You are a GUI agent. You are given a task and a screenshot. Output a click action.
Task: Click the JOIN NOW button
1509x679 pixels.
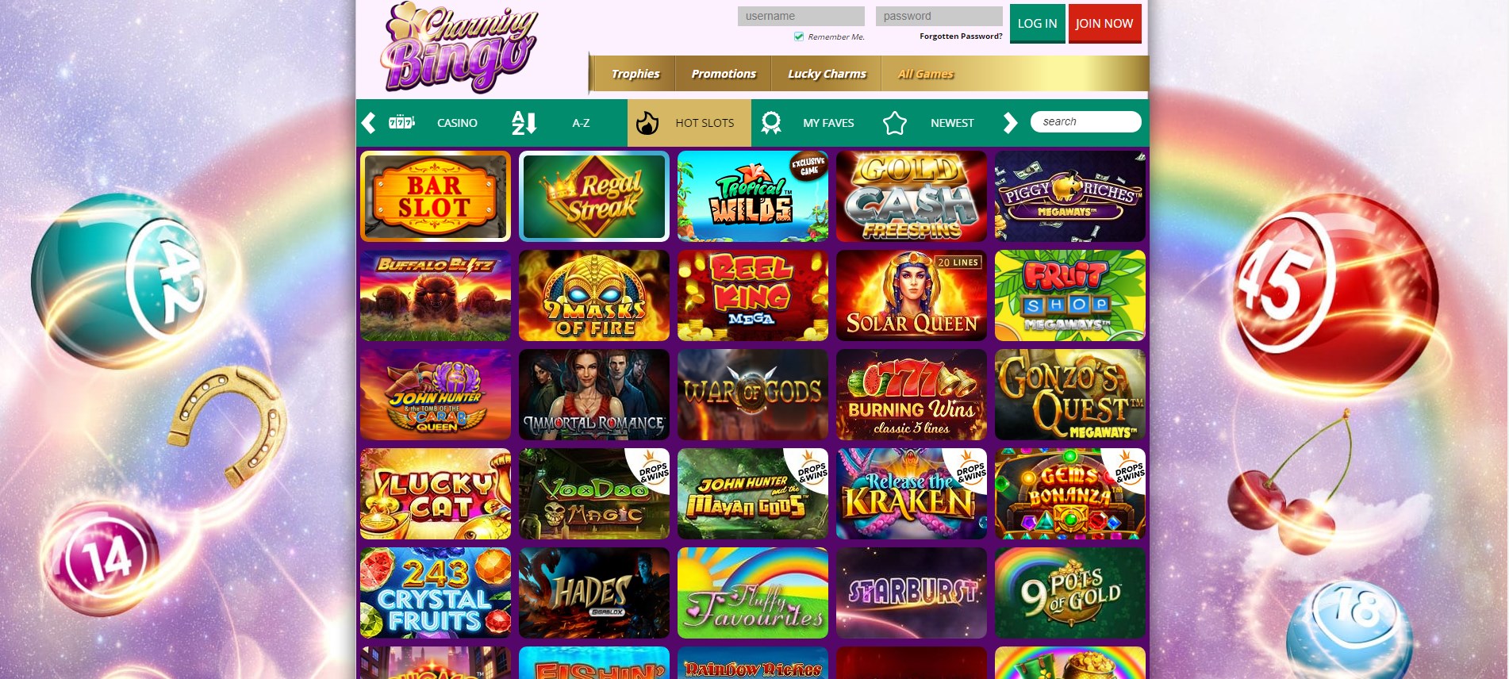click(x=1104, y=23)
